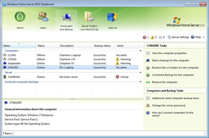
Task: Click the My home server description cell
Action: point(68,77)
